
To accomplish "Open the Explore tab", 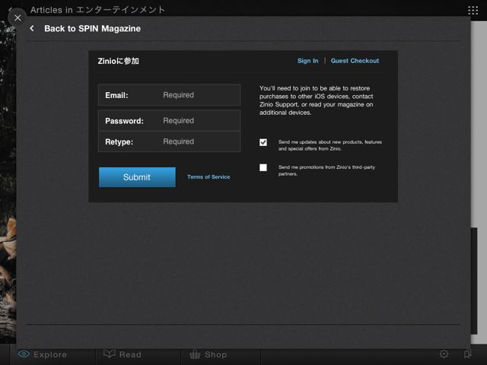I will pyautogui.click(x=43, y=354).
